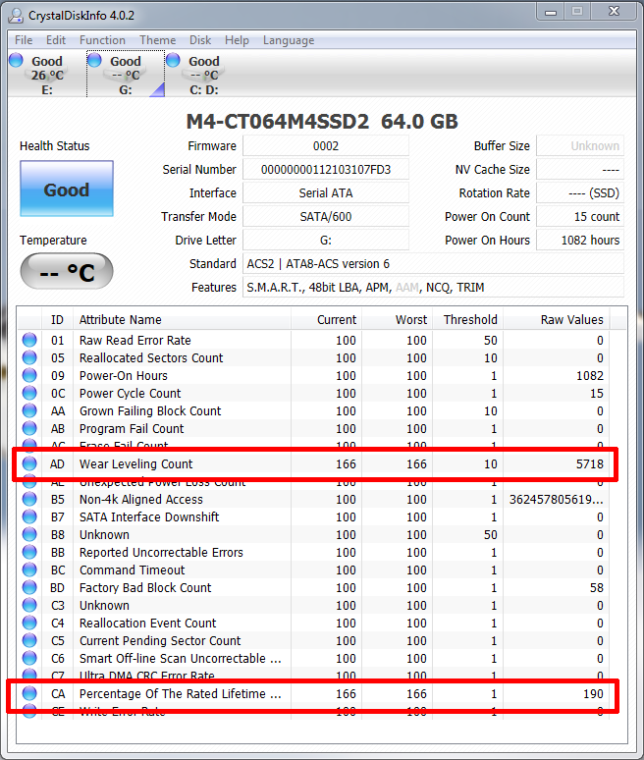Screen dimensions: 644x760
Task: Select the E: disk tab
Action: (47, 75)
